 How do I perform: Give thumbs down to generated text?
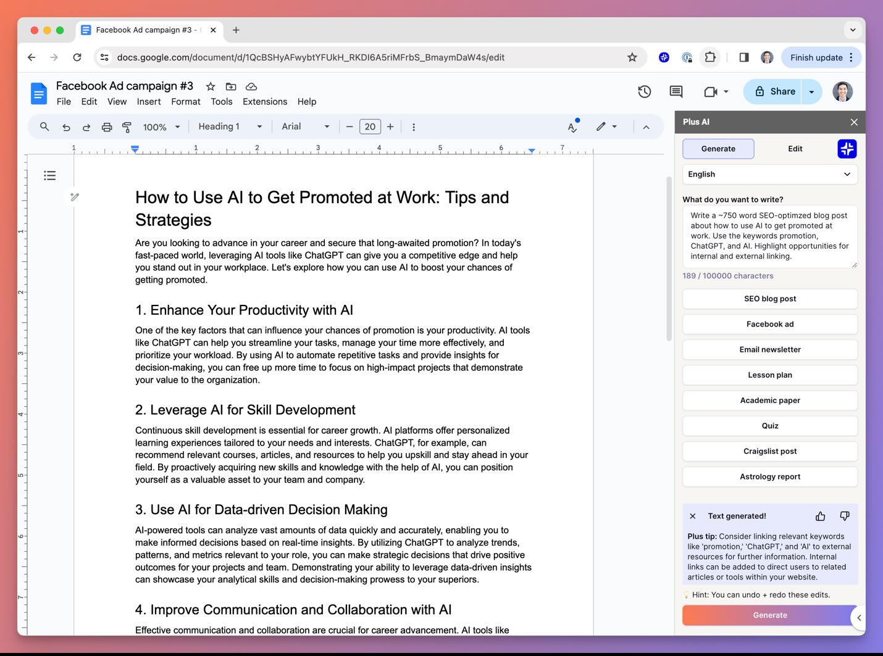click(845, 516)
